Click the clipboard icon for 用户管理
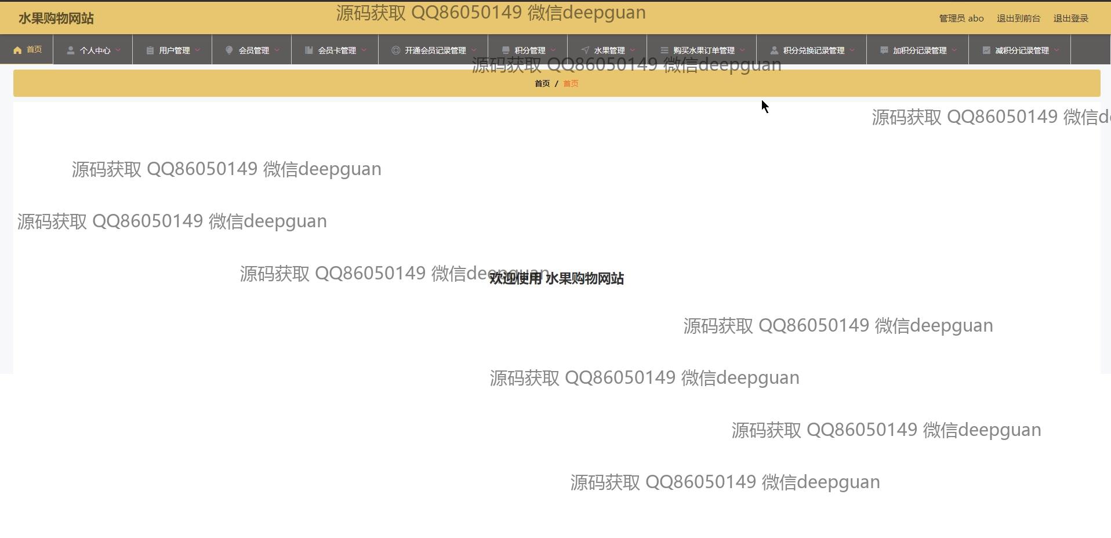Screen dimensions: 1111x538 150,50
